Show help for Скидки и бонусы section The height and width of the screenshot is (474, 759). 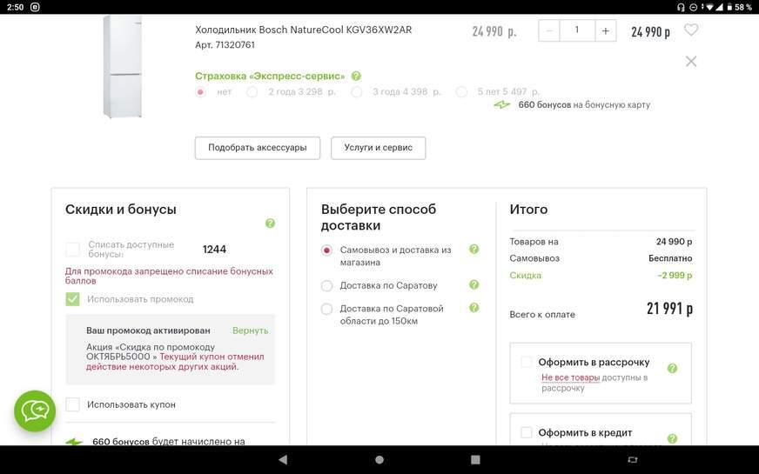[x=270, y=224]
